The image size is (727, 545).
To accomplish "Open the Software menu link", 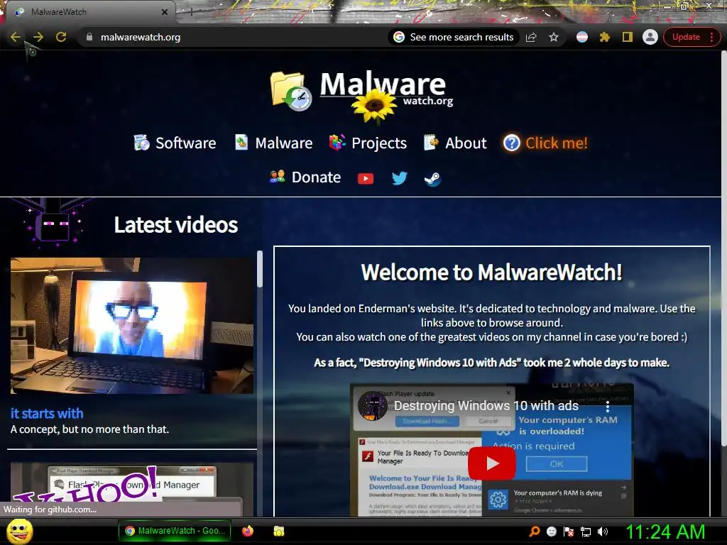I will pyautogui.click(x=185, y=143).
